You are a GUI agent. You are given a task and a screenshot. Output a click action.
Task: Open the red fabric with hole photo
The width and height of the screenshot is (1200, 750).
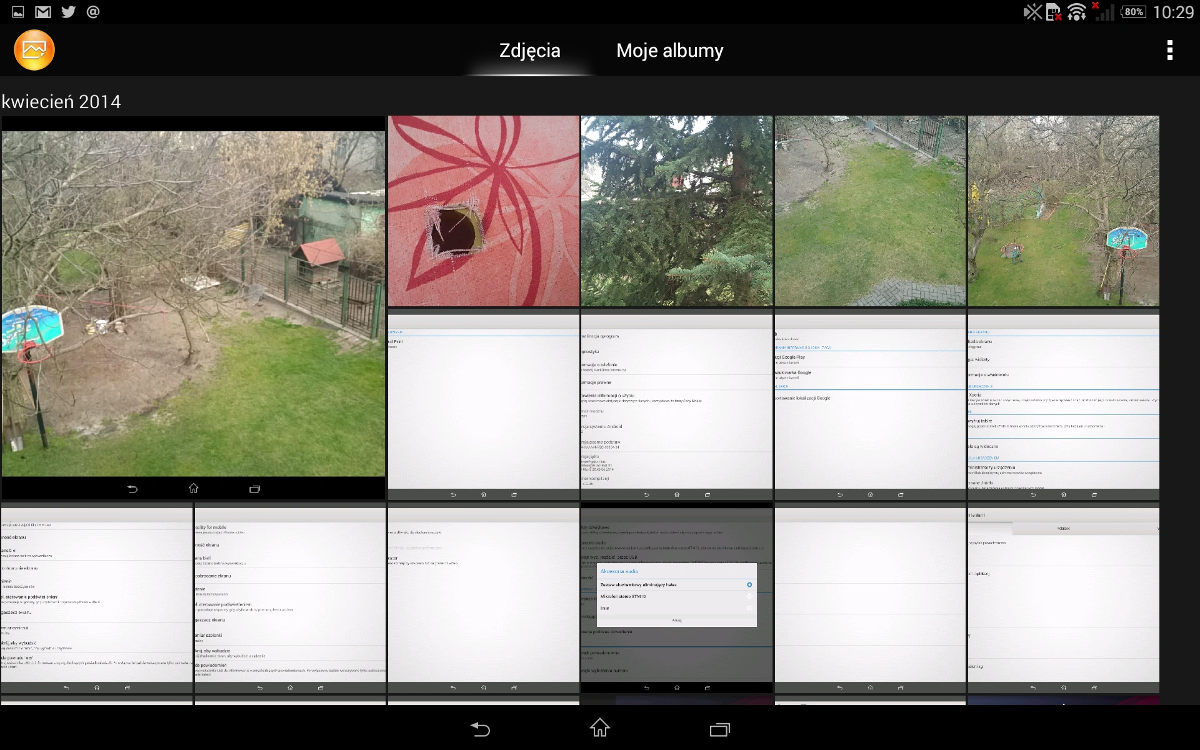click(484, 211)
